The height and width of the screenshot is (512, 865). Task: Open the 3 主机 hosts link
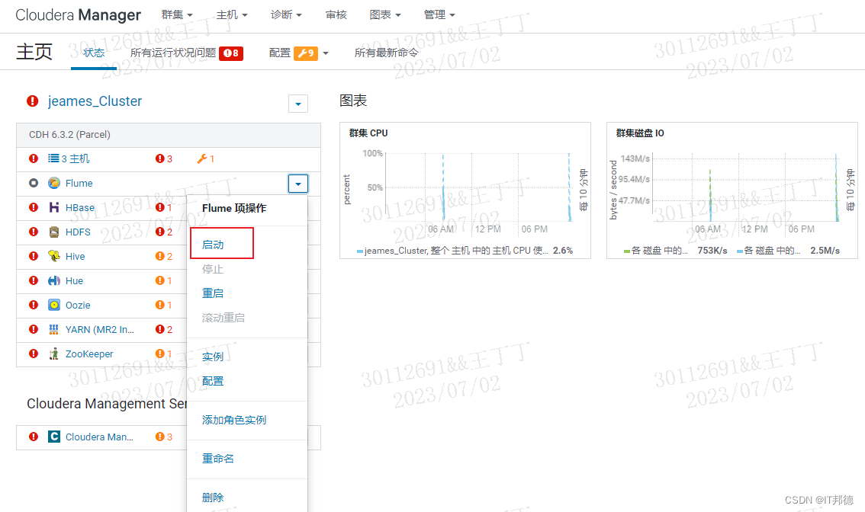pos(75,158)
